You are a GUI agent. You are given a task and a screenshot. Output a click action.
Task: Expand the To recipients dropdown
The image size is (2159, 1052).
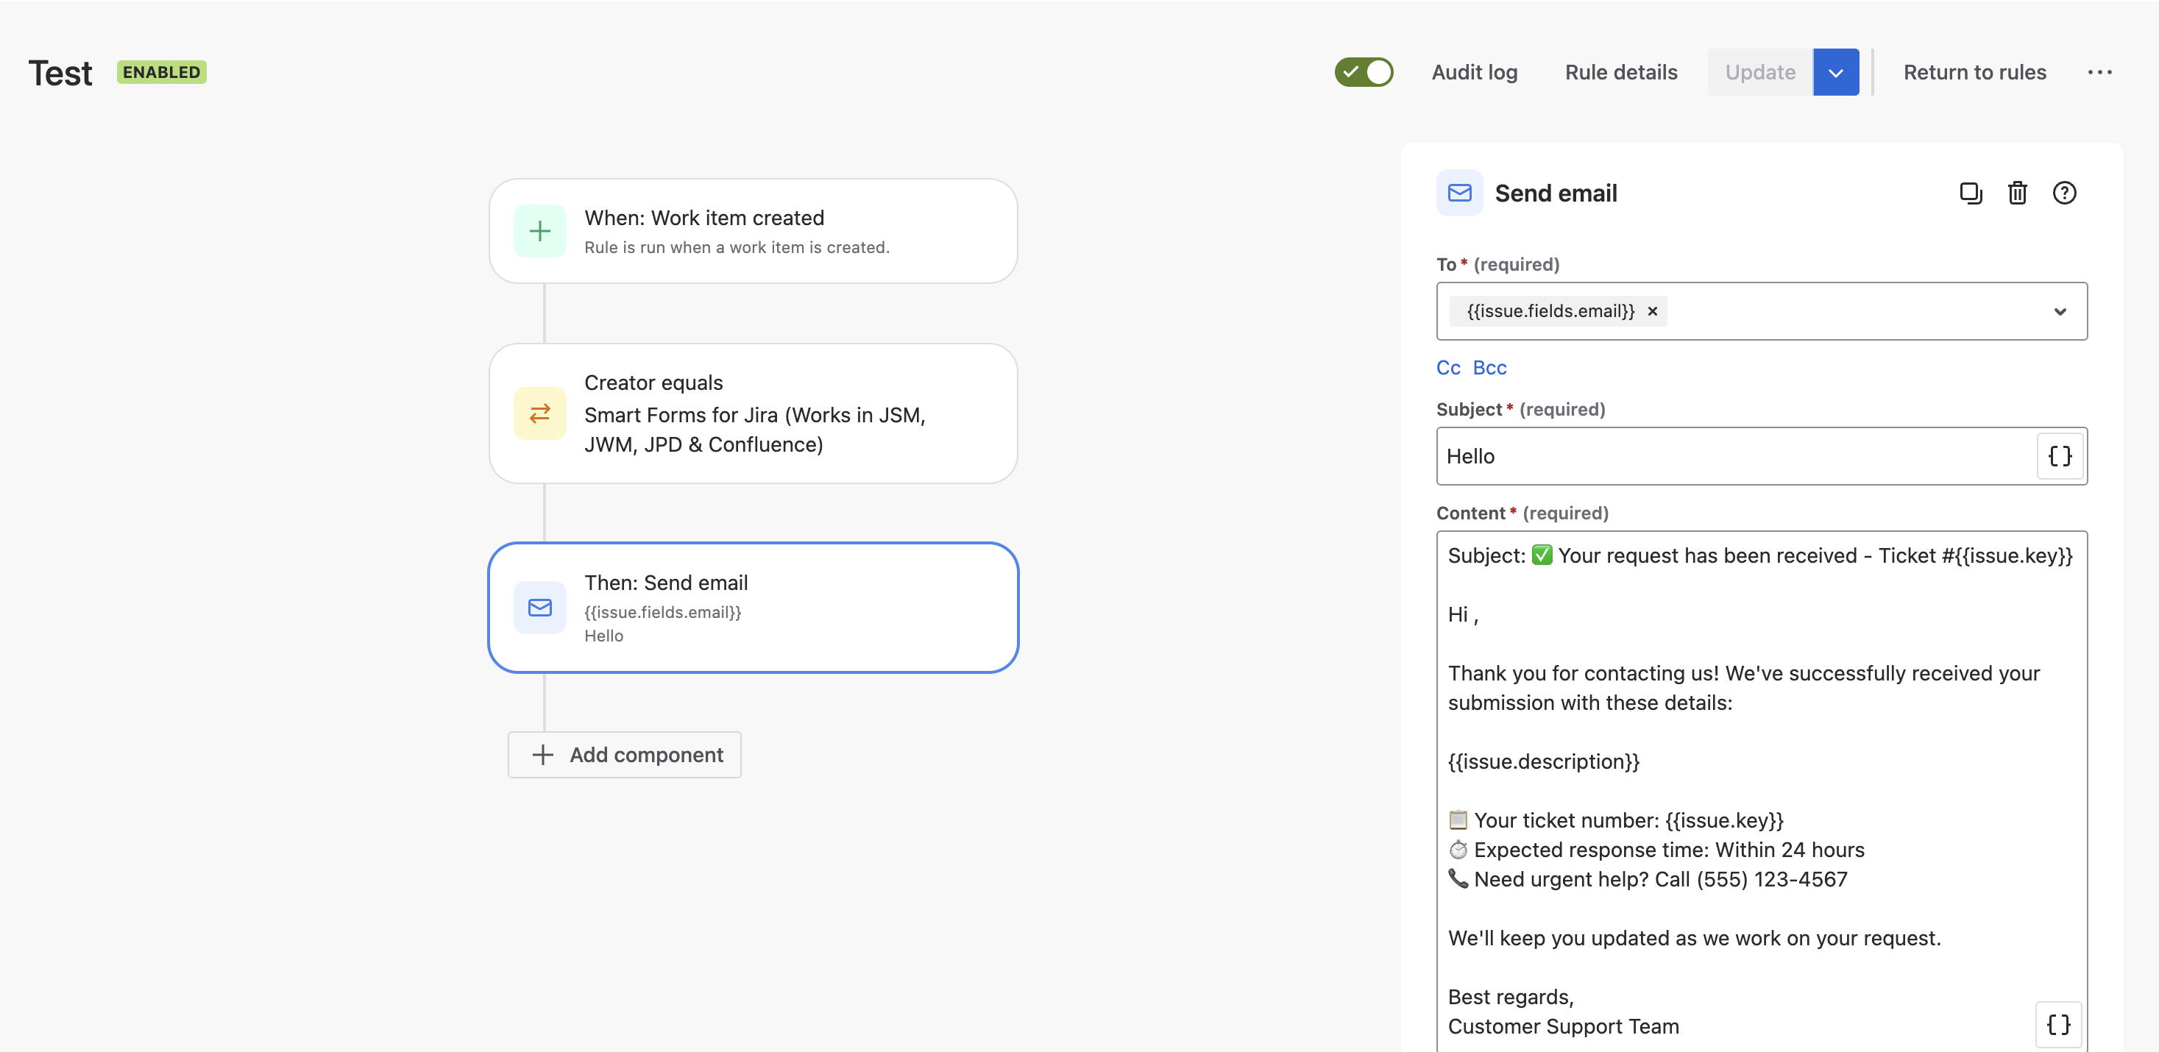pos(2059,312)
